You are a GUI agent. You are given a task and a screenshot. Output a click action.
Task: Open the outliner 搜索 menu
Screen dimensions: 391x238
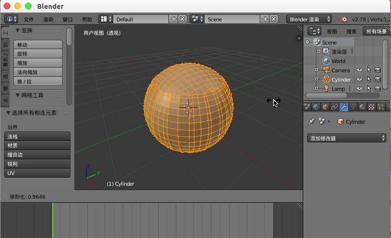pos(352,31)
